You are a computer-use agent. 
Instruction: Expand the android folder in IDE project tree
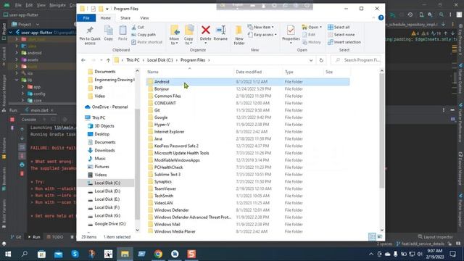(x=17, y=53)
